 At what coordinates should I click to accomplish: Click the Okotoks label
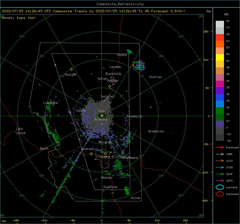point(107,177)
